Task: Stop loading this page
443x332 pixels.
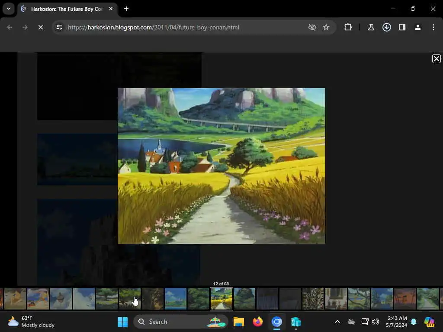Action: pos(41,27)
